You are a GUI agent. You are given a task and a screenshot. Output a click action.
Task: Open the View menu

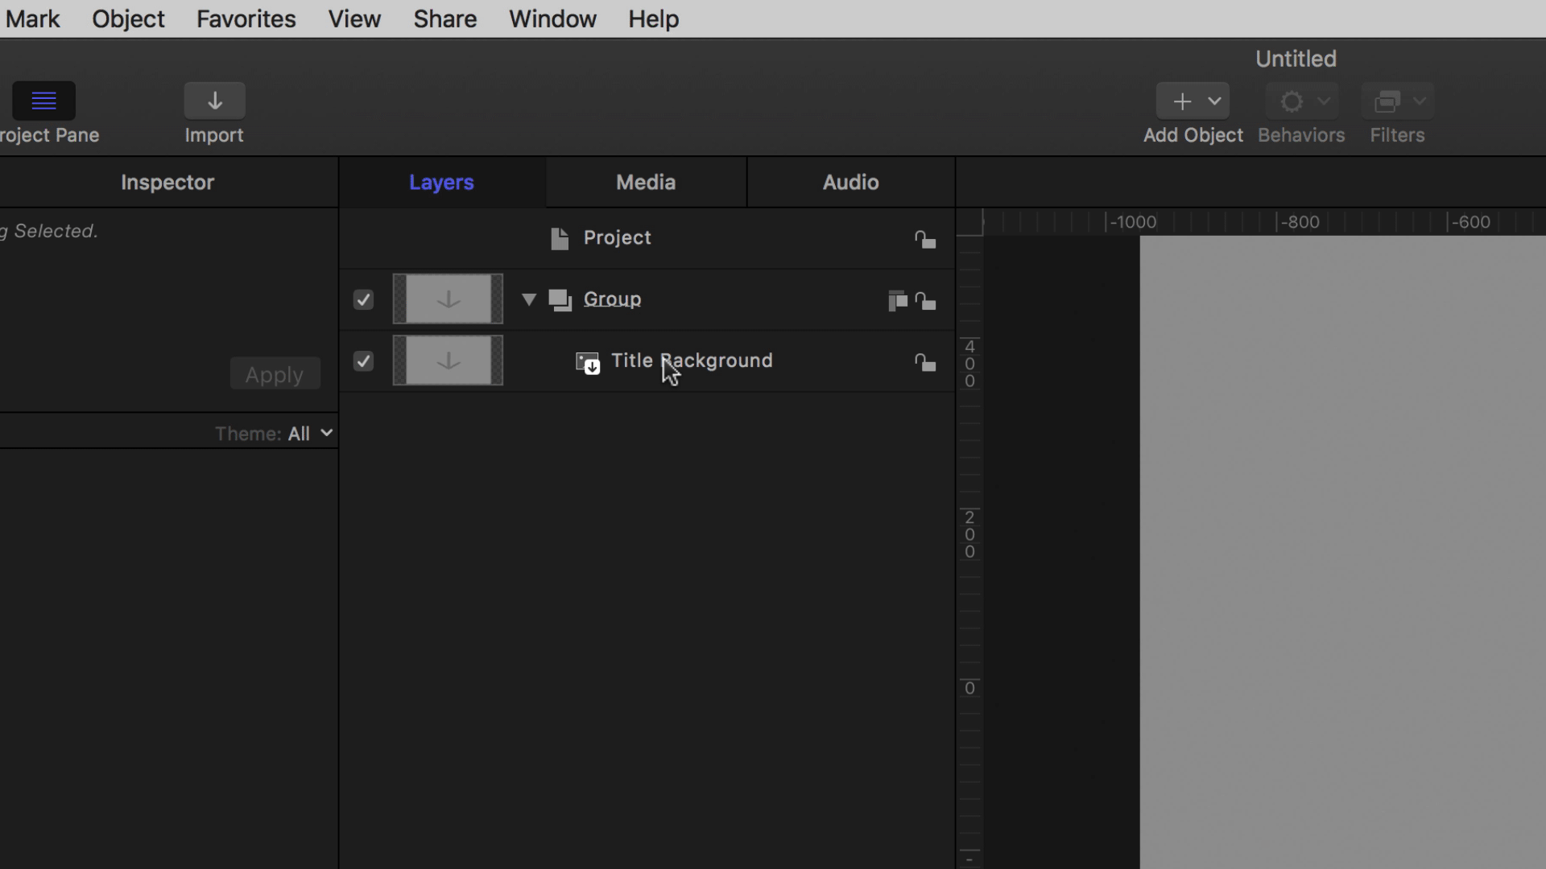354,19
